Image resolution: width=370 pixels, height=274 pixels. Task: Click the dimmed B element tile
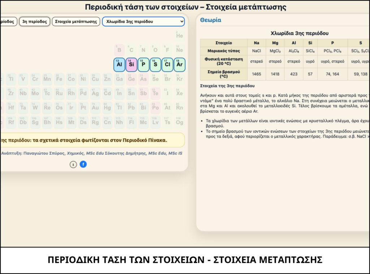(119, 50)
